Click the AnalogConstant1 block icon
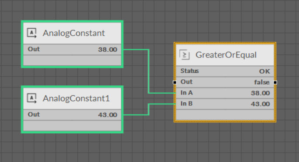Image resolution: width=299 pixels, height=162 pixels. point(32,98)
